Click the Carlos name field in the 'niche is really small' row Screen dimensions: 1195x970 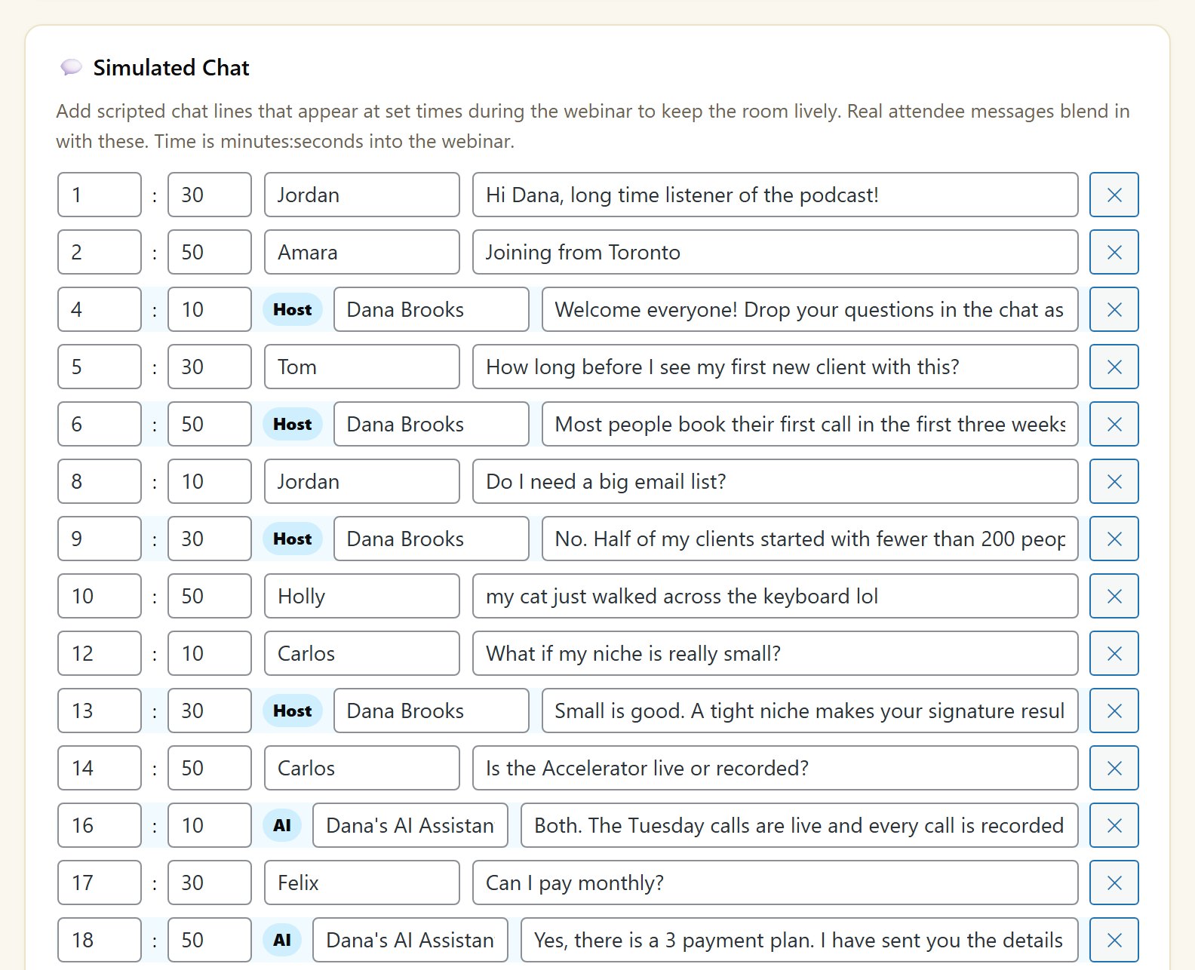[x=361, y=653]
